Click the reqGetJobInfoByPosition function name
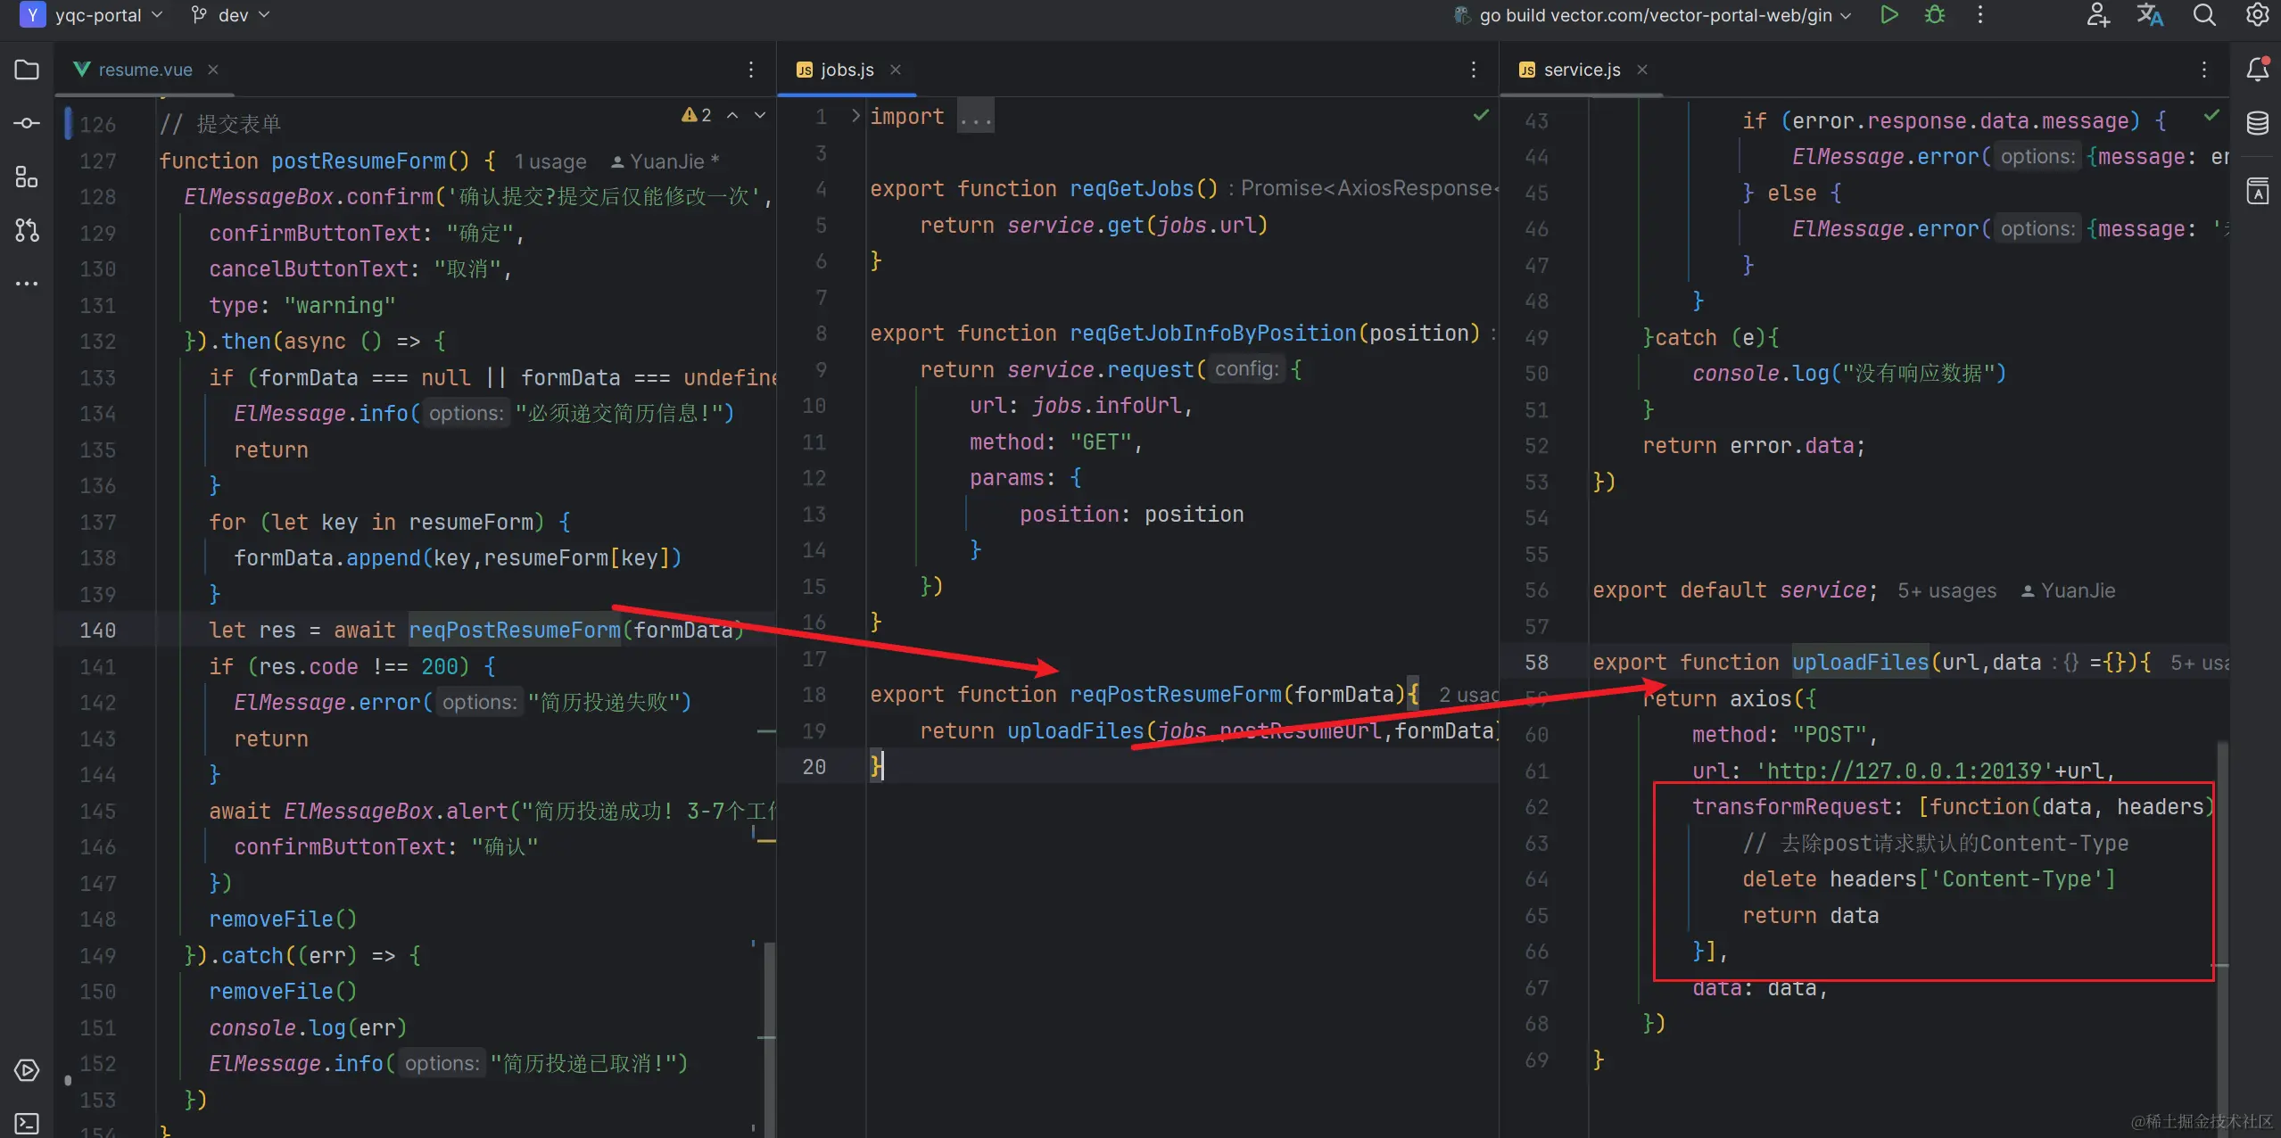Viewport: 2281px width, 1138px height. click(x=1212, y=334)
